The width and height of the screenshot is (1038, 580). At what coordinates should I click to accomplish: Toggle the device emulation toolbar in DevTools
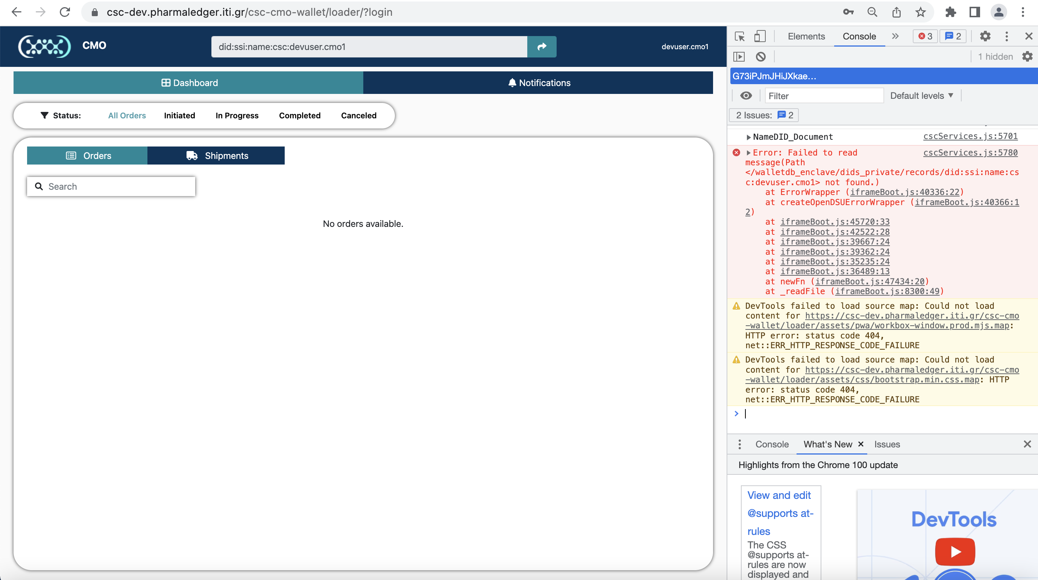[760, 36]
